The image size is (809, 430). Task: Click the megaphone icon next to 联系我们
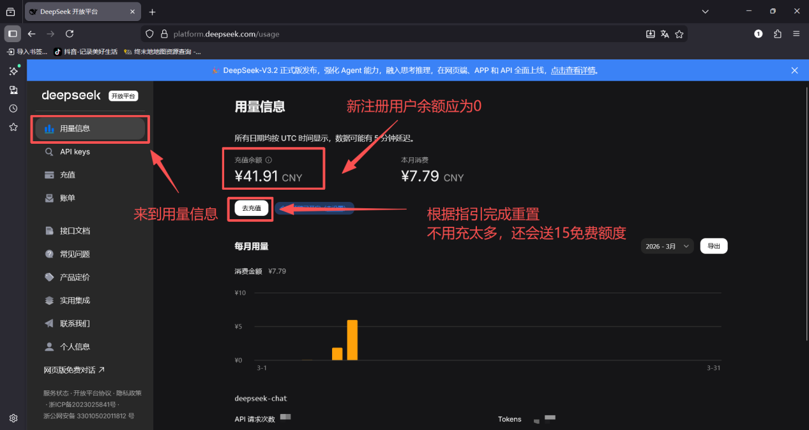coord(49,324)
